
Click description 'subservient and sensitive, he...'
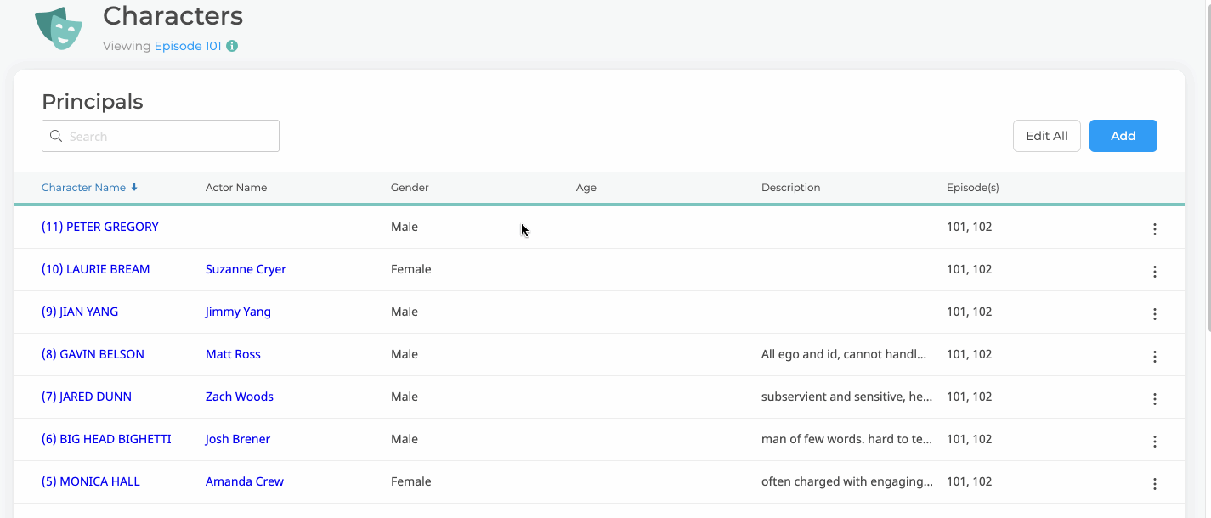[x=847, y=397]
